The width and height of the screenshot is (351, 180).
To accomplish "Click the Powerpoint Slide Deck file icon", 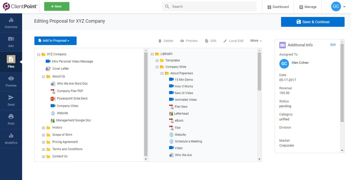I will [x=53, y=99].
